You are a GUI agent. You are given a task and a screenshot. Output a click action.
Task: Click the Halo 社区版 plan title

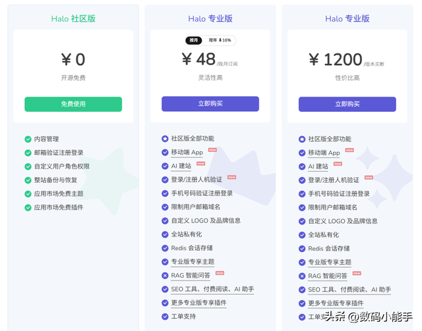73,18
